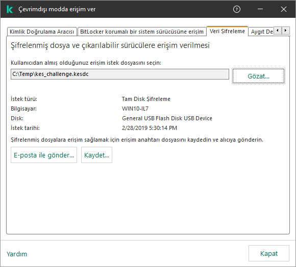The image size is (296, 267).
Task: Open BitLocker korumalı bir sistem sürücüsüne erişim tab
Action: click(142, 32)
